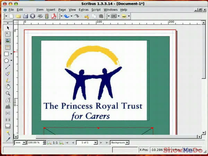
Task: Close the document using the X circle icon
Action: point(33,16)
